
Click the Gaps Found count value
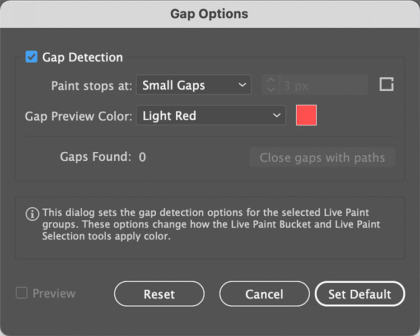click(142, 157)
